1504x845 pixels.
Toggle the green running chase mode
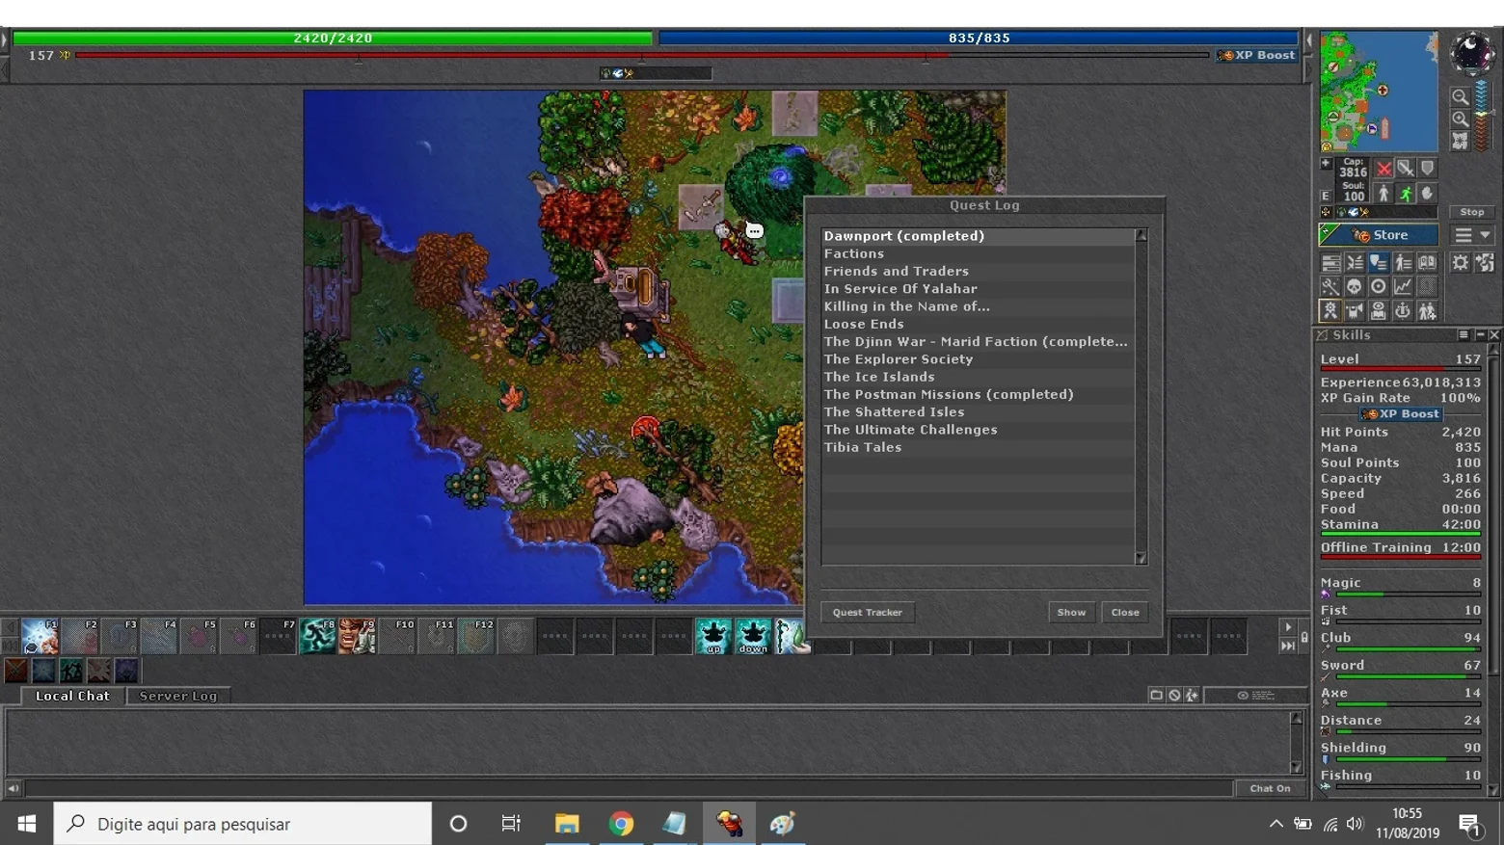click(1406, 194)
